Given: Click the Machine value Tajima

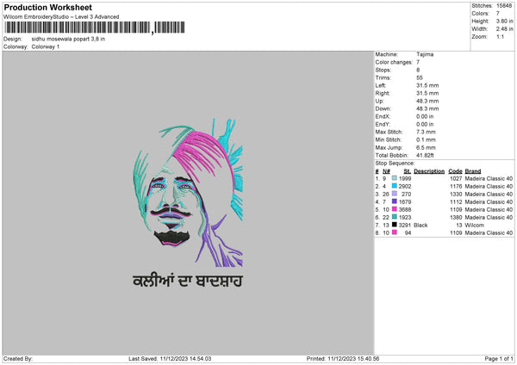Looking at the screenshot, I should (425, 54).
